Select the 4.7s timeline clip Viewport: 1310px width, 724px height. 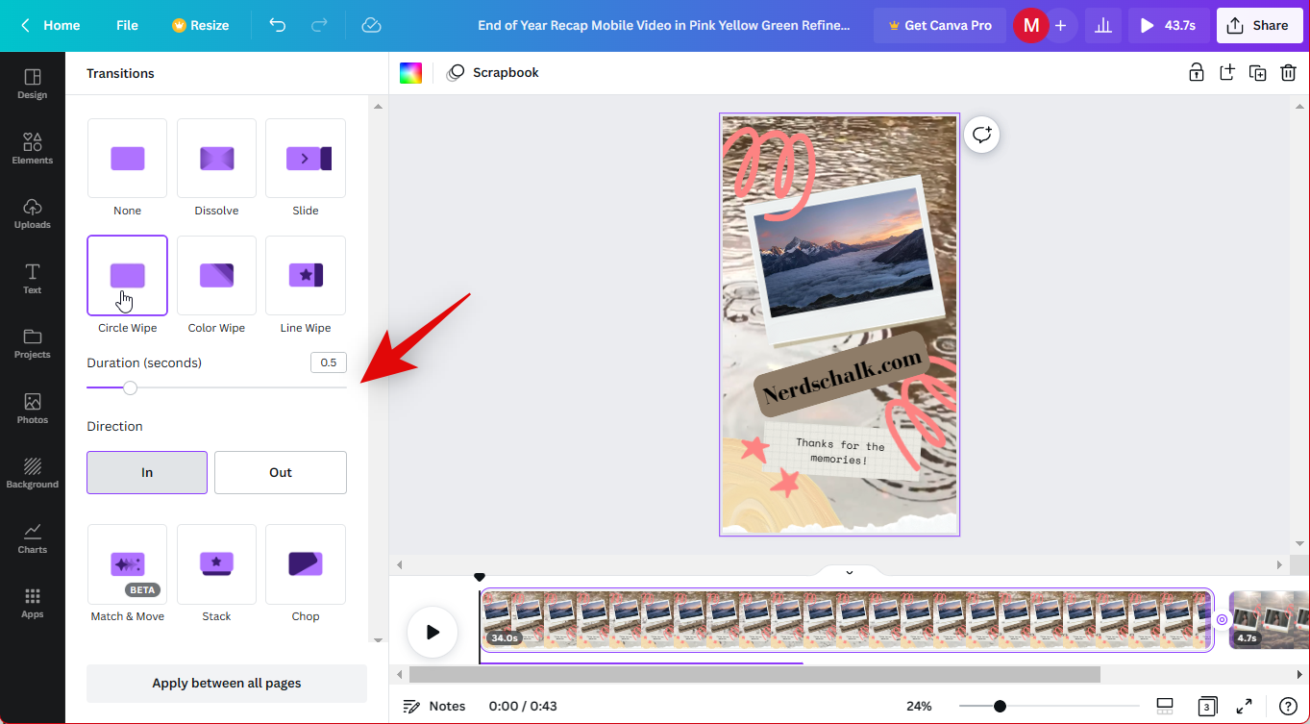point(1269,620)
